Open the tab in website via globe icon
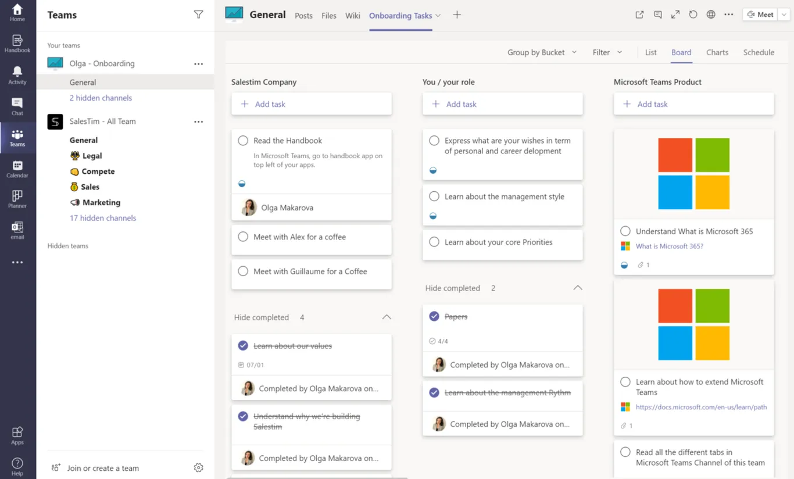The width and height of the screenshot is (794, 479). (x=711, y=15)
